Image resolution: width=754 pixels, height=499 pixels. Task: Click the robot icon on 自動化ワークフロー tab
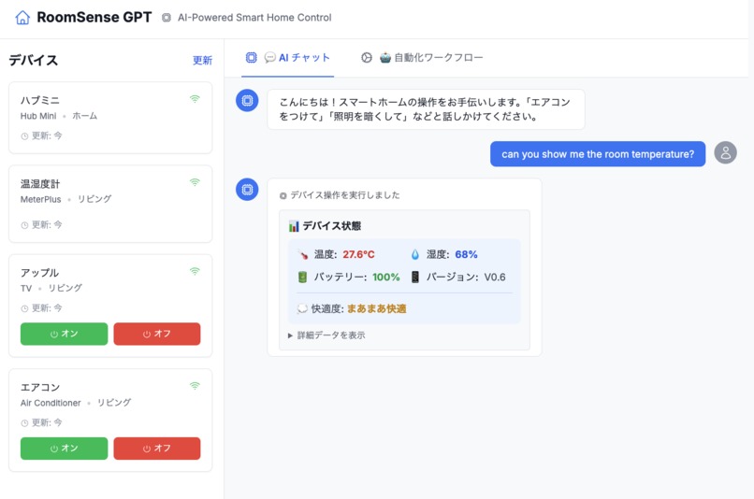pos(385,58)
